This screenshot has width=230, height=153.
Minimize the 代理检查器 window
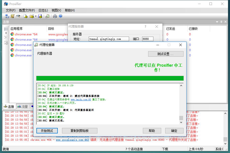point(158,45)
